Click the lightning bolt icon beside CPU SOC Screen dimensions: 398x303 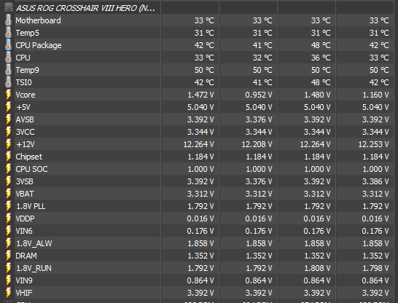pyautogui.click(x=8, y=169)
